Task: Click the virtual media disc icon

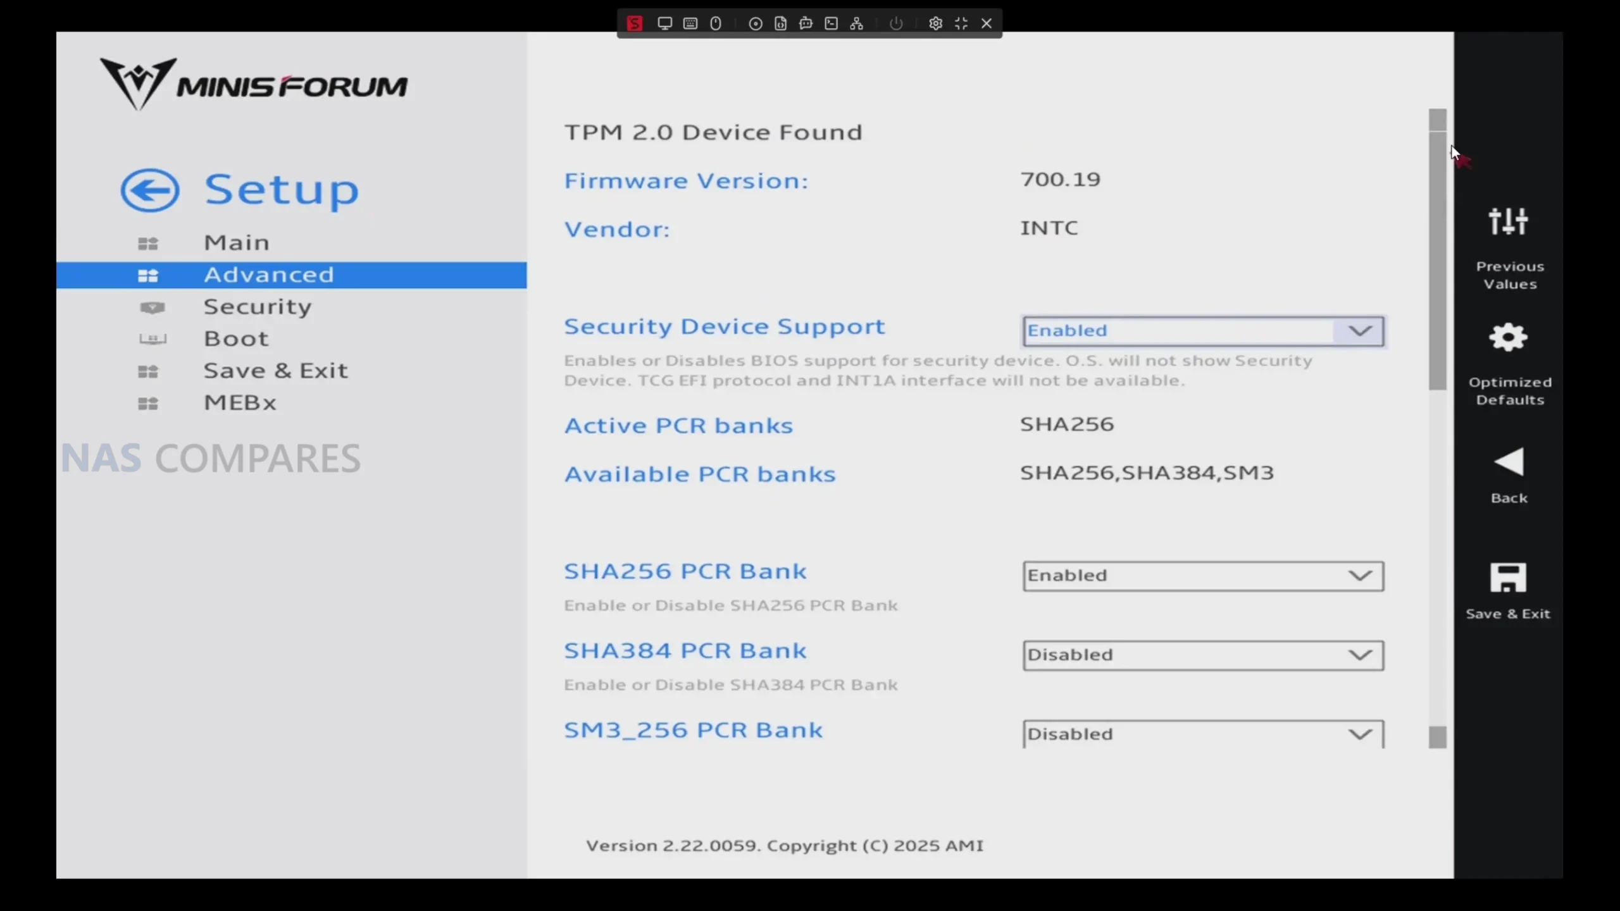Action: coord(755,23)
